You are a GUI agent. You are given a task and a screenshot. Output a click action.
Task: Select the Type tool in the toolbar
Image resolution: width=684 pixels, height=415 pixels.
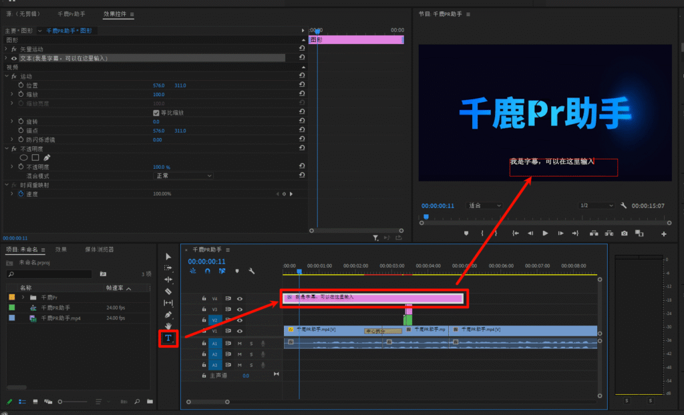pos(168,338)
